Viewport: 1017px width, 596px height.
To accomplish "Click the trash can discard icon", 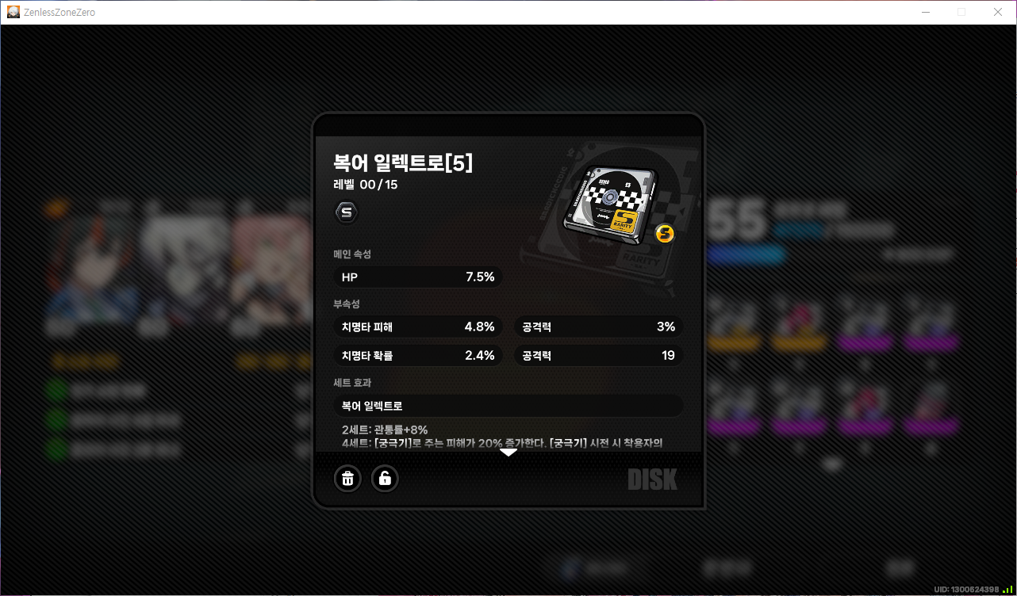I will pyautogui.click(x=347, y=479).
